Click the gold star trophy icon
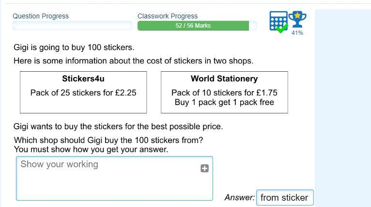This screenshot has width=371, height=207. pyautogui.click(x=297, y=19)
